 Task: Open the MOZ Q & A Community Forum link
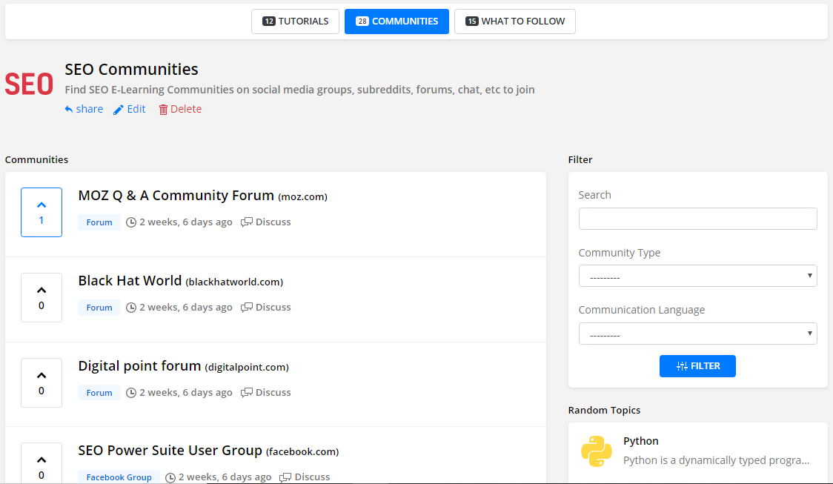pyautogui.click(x=176, y=196)
